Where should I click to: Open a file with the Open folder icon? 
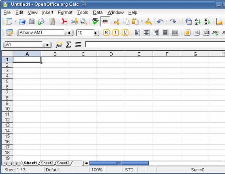(22, 21)
